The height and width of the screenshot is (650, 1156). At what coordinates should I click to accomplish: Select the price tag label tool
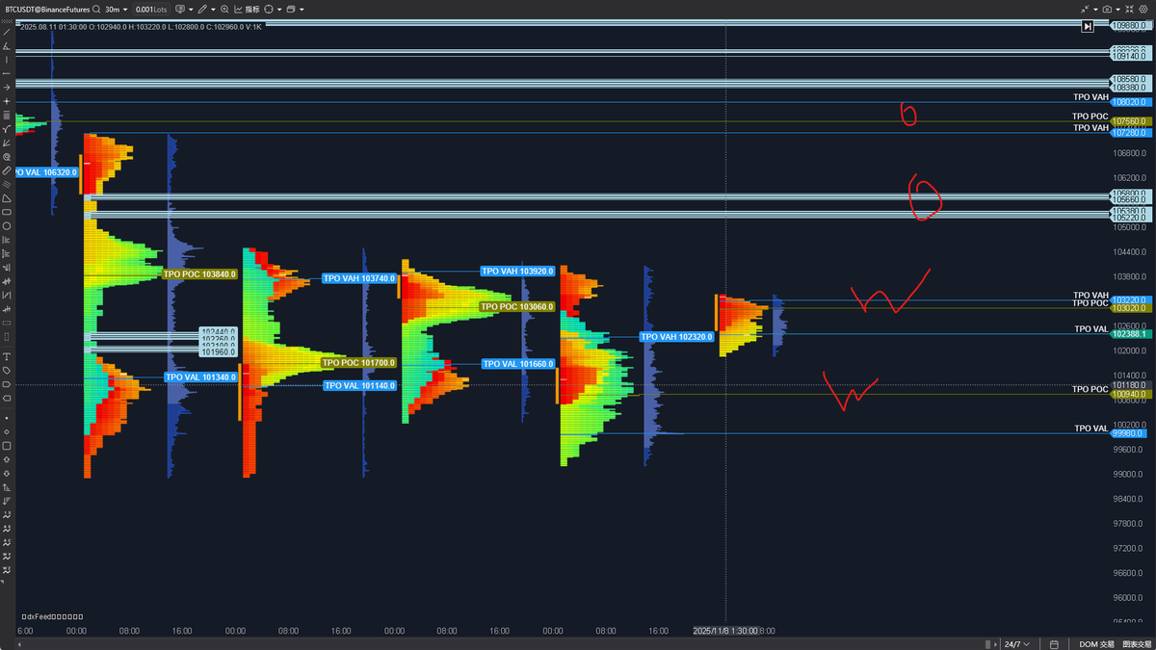click(7, 370)
